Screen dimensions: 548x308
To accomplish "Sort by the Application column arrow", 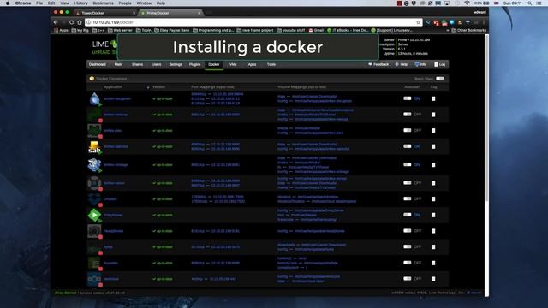I will tap(148, 87).
